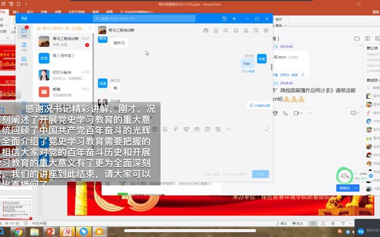380x237 pixels.
Task: Click the Messages icon in DingTalk sidebar
Action: (x=24, y=32)
